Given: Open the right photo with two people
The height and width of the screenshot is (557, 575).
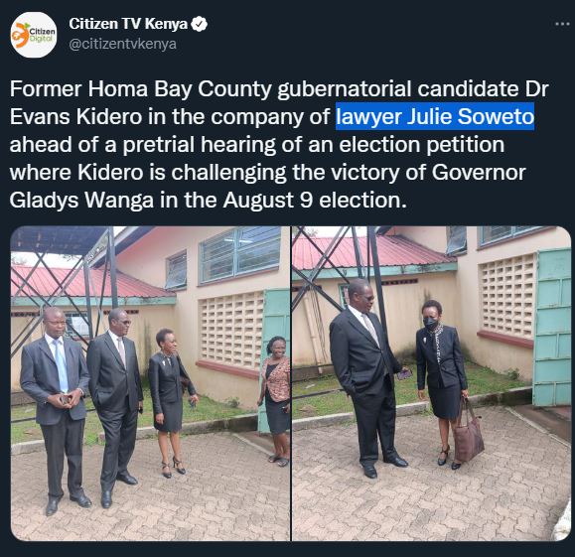Looking at the screenshot, I should pyautogui.click(x=432, y=383).
